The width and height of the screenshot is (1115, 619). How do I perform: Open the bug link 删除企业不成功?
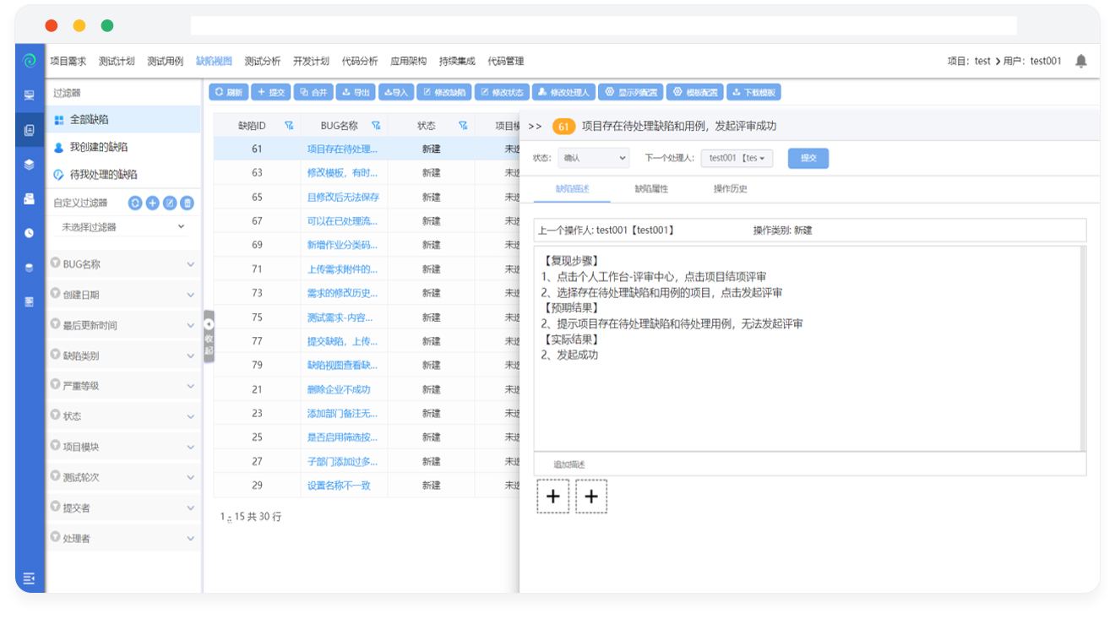point(339,389)
